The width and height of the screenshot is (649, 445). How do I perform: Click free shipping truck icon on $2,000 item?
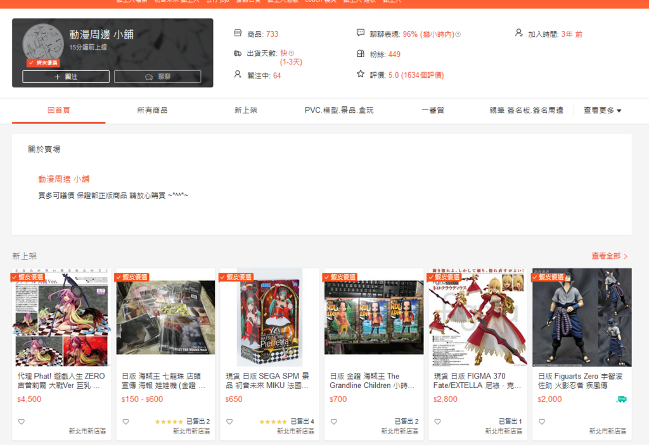621,399
